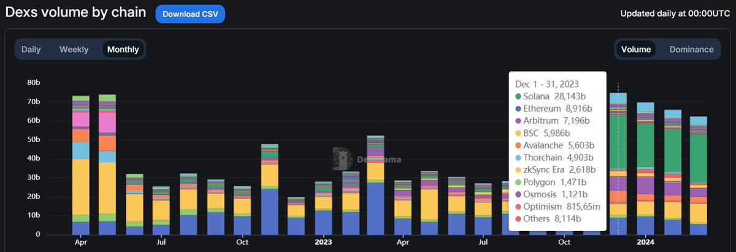The height and width of the screenshot is (252, 736).
Task: Click the 'Dec 1 - 31, 2023' tooltip date
Action: pyautogui.click(x=547, y=84)
